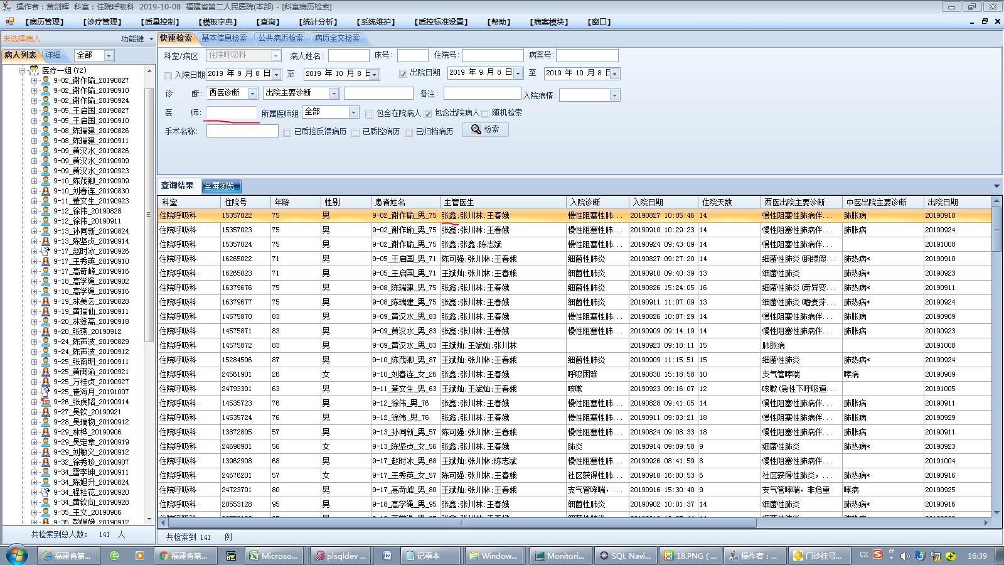The width and height of the screenshot is (1004, 565).
Task: Open the Word taskbar icon
Action: pos(387,556)
